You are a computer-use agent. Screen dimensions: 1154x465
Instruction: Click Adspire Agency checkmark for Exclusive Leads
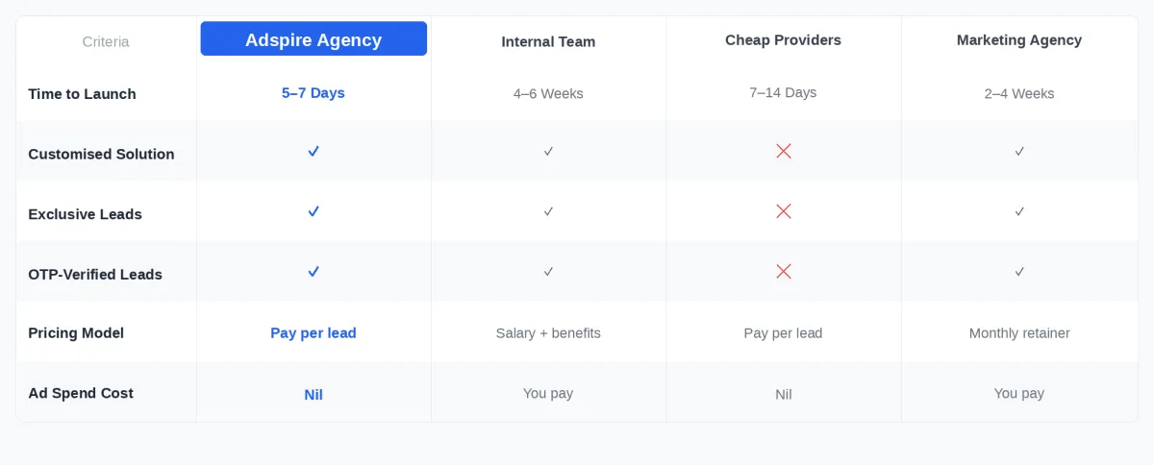314,211
